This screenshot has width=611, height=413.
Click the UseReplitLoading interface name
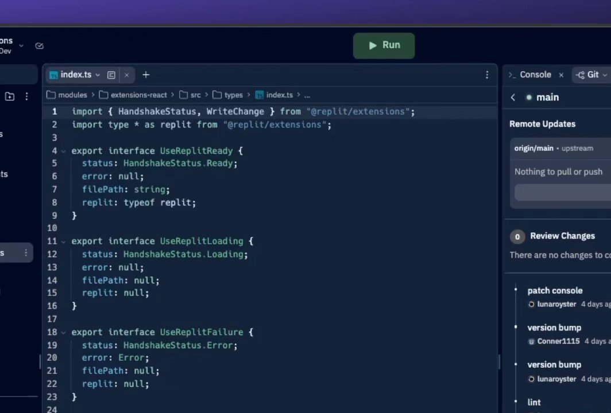tap(202, 241)
